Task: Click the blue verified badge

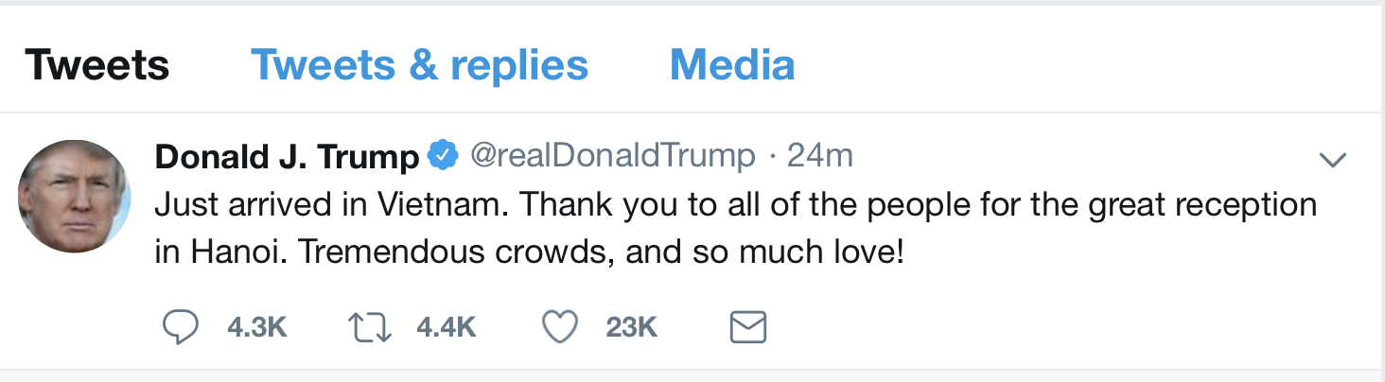Action: coord(443,156)
